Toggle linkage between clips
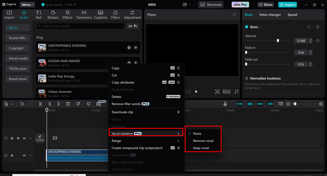This screenshot has width=327, height=176. tap(260, 104)
